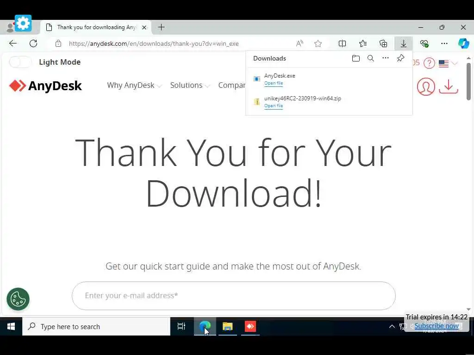Reload the page with the refresh icon
The width and height of the screenshot is (474, 355).
coord(33,43)
